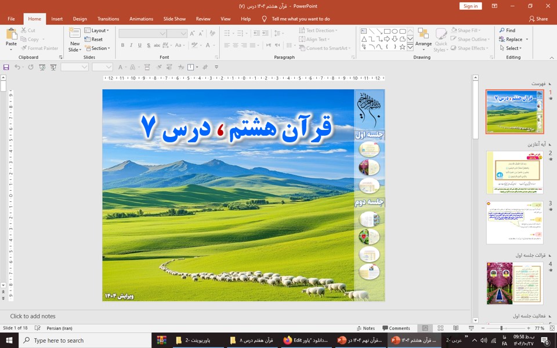Viewport: 557px width, 348px height.
Task: Toggle the Comments pane
Action: (x=396, y=328)
